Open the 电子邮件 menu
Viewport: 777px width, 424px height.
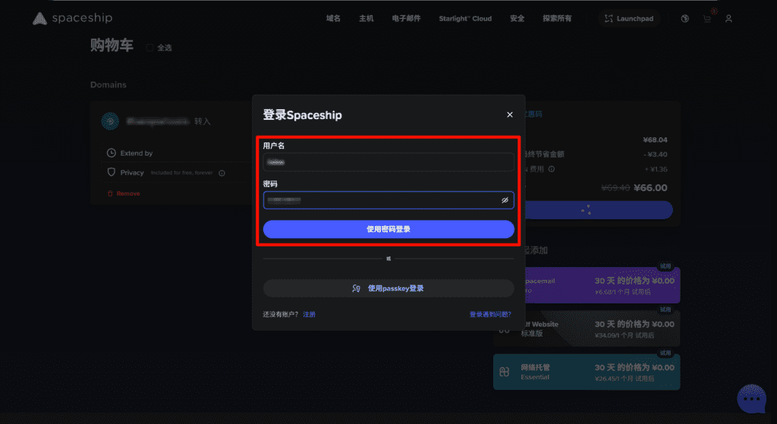(x=407, y=18)
